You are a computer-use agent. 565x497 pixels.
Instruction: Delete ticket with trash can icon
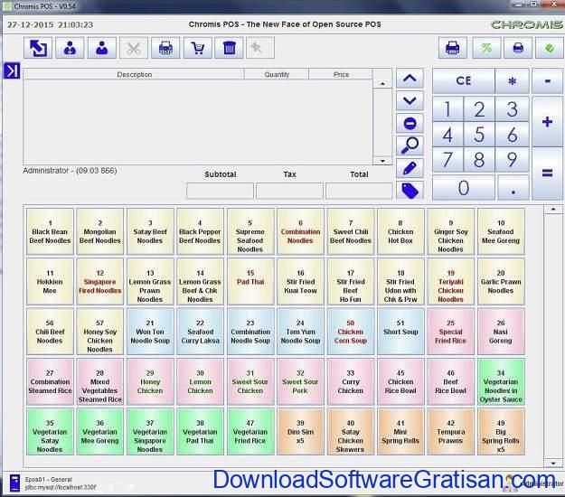pyautogui.click(x=230, y=48)
